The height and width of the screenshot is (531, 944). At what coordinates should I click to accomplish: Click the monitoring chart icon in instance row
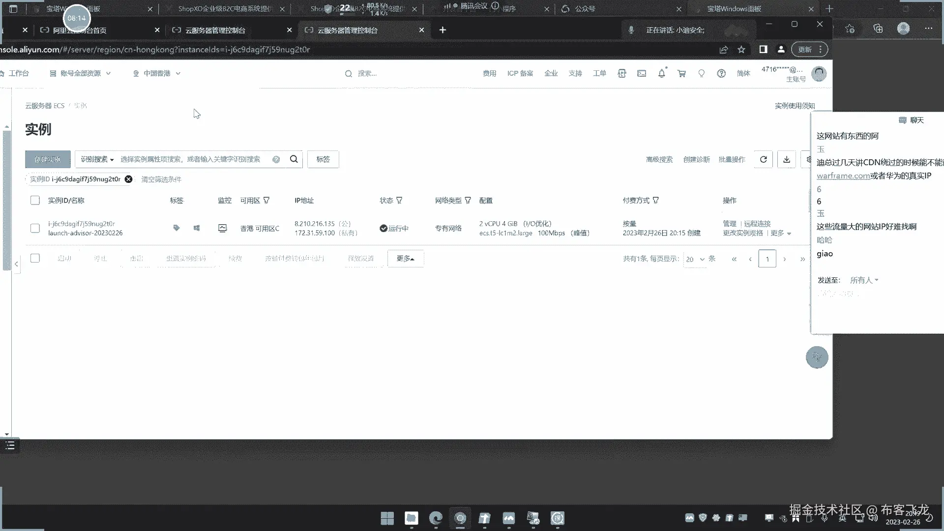(222, 228)
